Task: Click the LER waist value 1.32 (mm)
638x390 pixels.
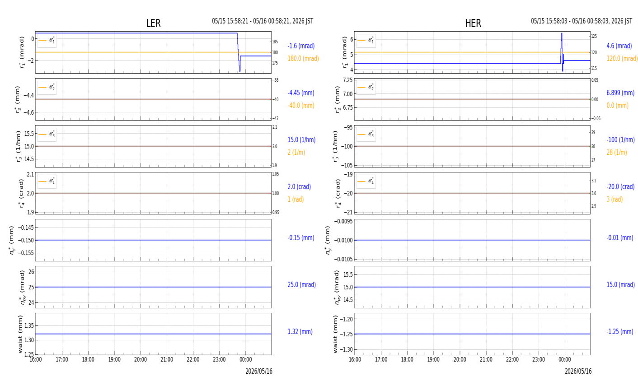Action: pyautogui.click(x=300, y=332)
